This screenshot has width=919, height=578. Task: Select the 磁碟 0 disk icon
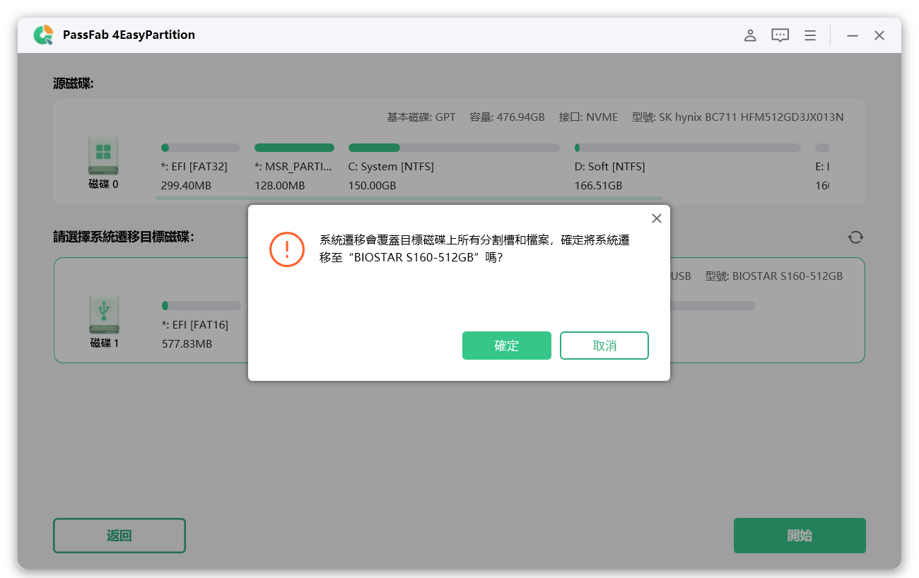pos(103,155)
